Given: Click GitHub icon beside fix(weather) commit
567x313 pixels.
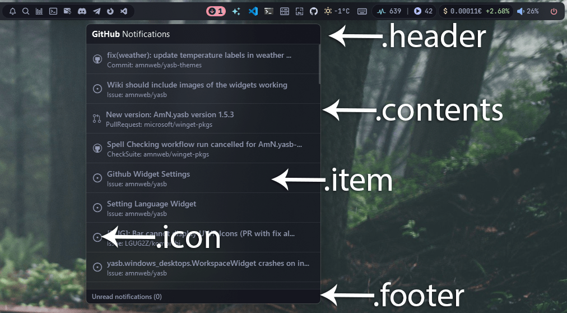Looking at the screenshot, I should point(97,59).
